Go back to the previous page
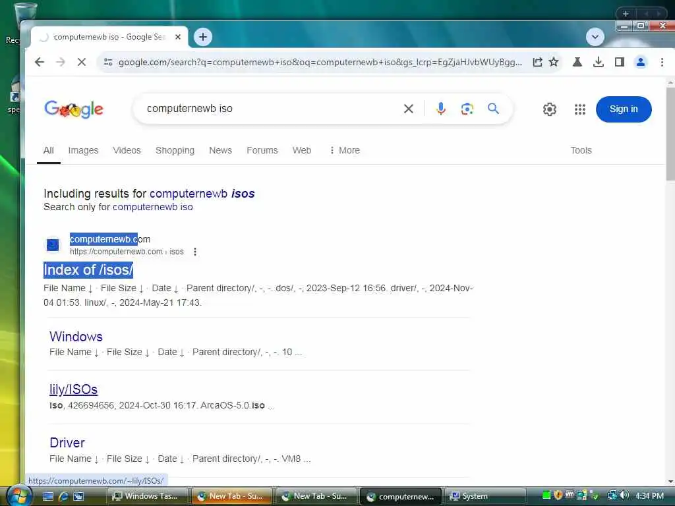This screenshot has width=675, height=506. pos(39,62)
